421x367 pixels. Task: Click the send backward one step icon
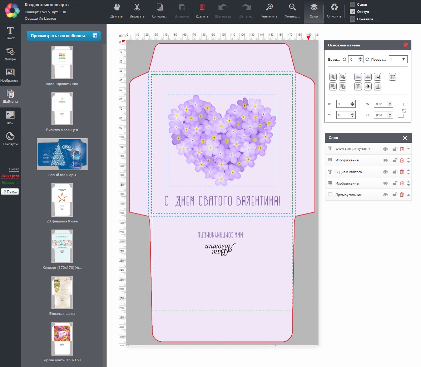click(x=343, y=86)
